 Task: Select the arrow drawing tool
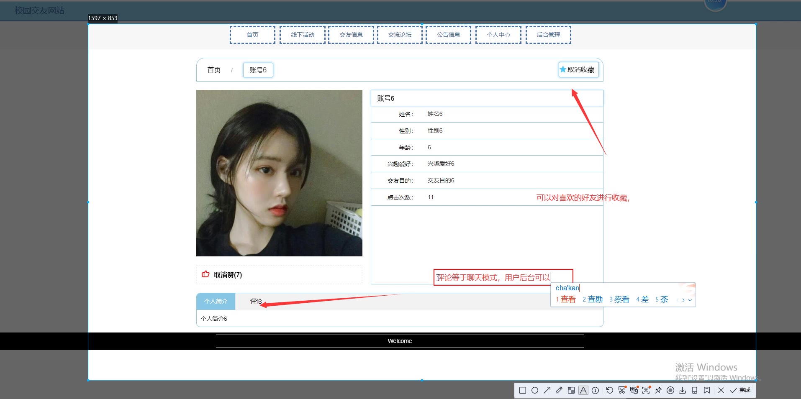pos(547,390)
